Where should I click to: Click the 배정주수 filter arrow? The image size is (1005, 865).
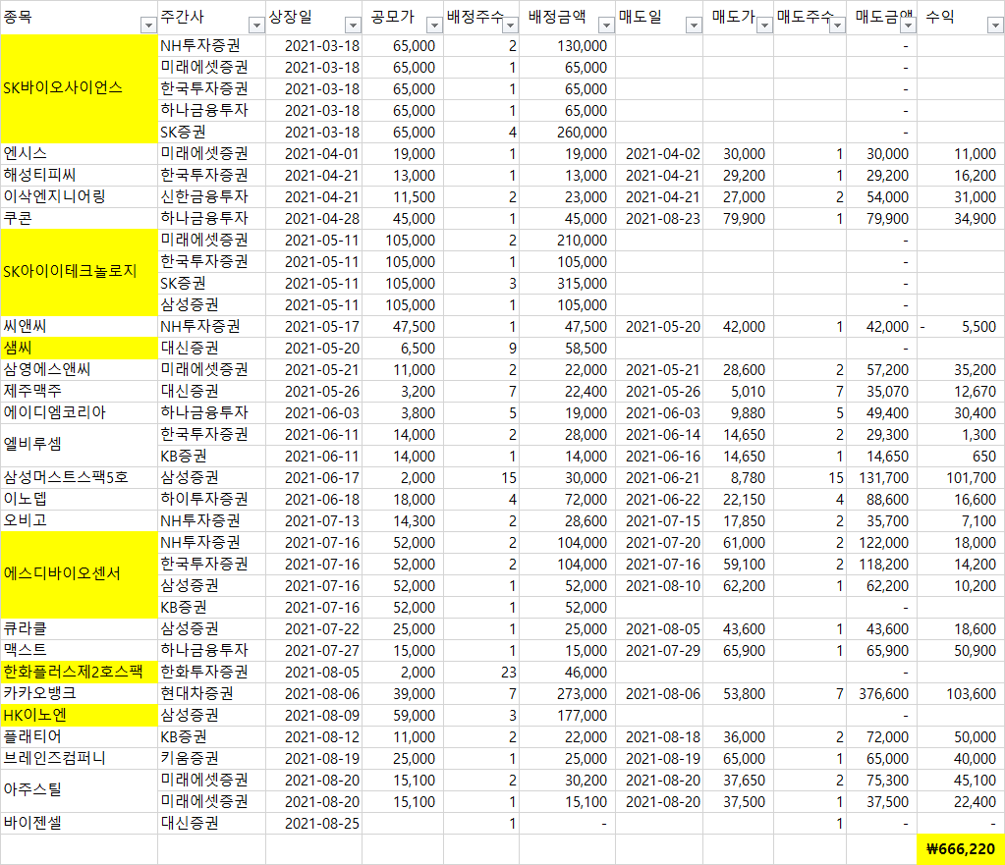tap(510, 26)
